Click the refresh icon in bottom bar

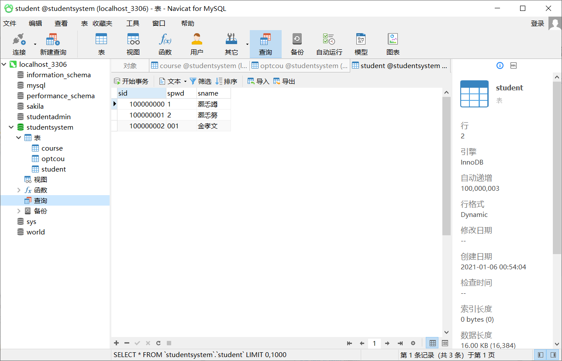[x=159, y=343]
